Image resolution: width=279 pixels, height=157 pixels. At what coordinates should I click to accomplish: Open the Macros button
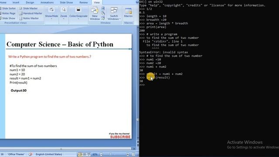pyautogui.click(x=128, y=13)
